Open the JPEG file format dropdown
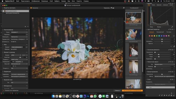 coord(16,55)
